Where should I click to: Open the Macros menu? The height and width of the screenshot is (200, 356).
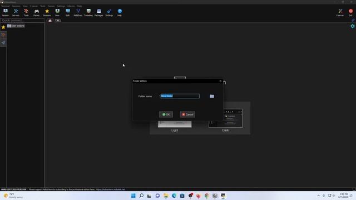[71, 6]
